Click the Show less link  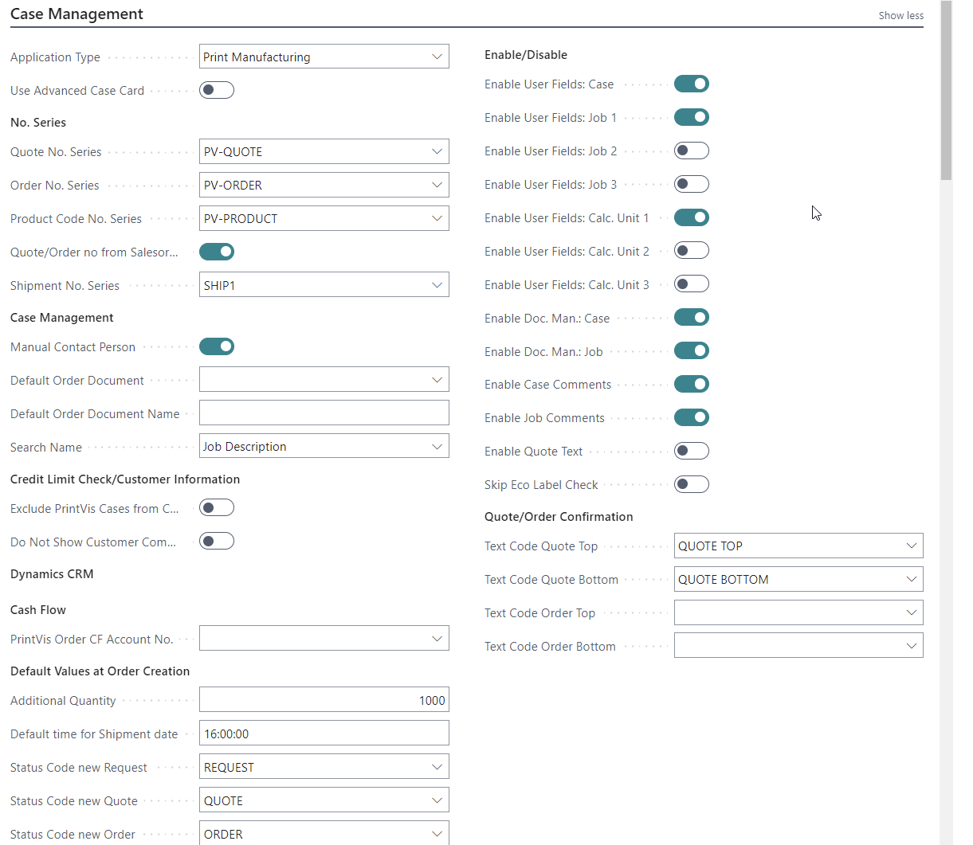(900, 15)
